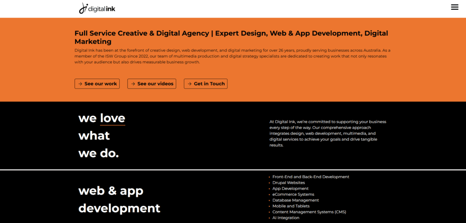Viewport: 466px width, 223px height.
Task: Open the hamburger menu icon
Action: pyautogui.click(x=454, y=7)
